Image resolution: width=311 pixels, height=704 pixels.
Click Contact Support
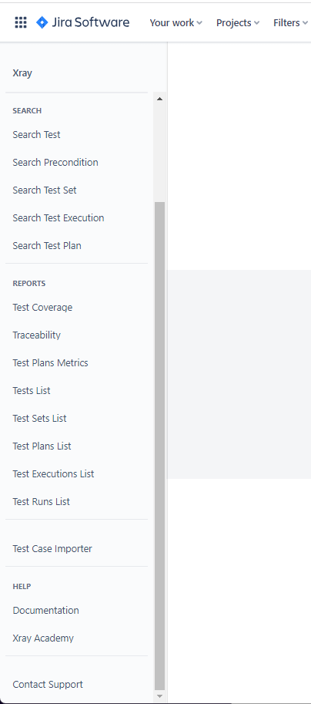coord(48,685)
